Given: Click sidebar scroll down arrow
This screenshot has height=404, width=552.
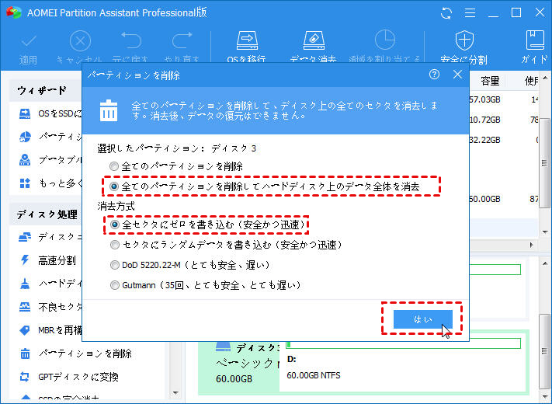Looking at the screenshot, I should pyautogui.click(x=175, y=393).
